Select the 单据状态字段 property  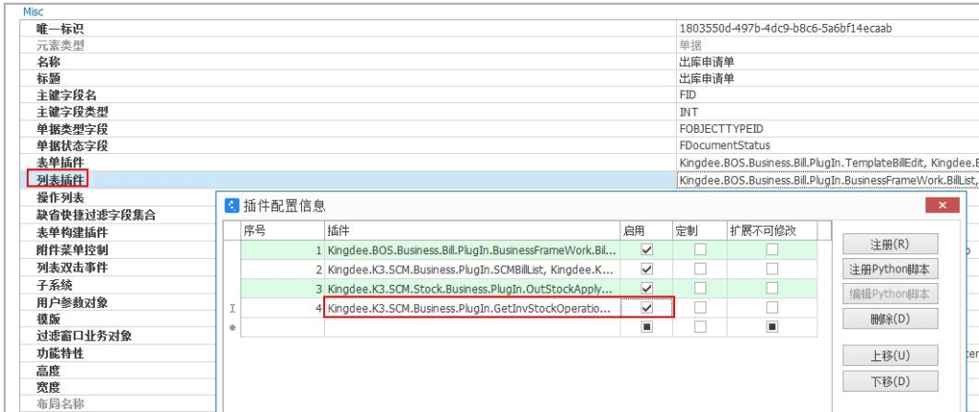pos(72,146)
